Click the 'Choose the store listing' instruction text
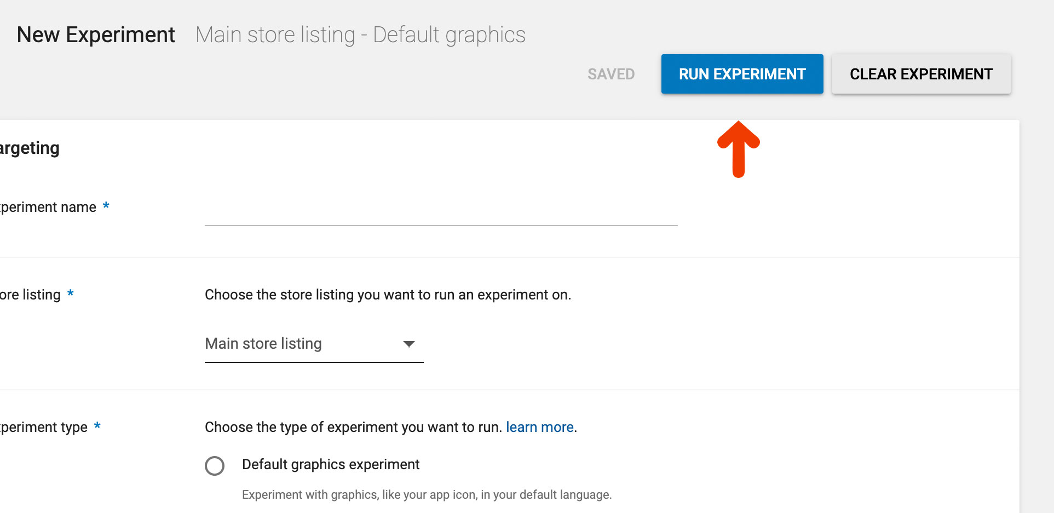Screen dimensions: 1054x513 click(388, 295)
